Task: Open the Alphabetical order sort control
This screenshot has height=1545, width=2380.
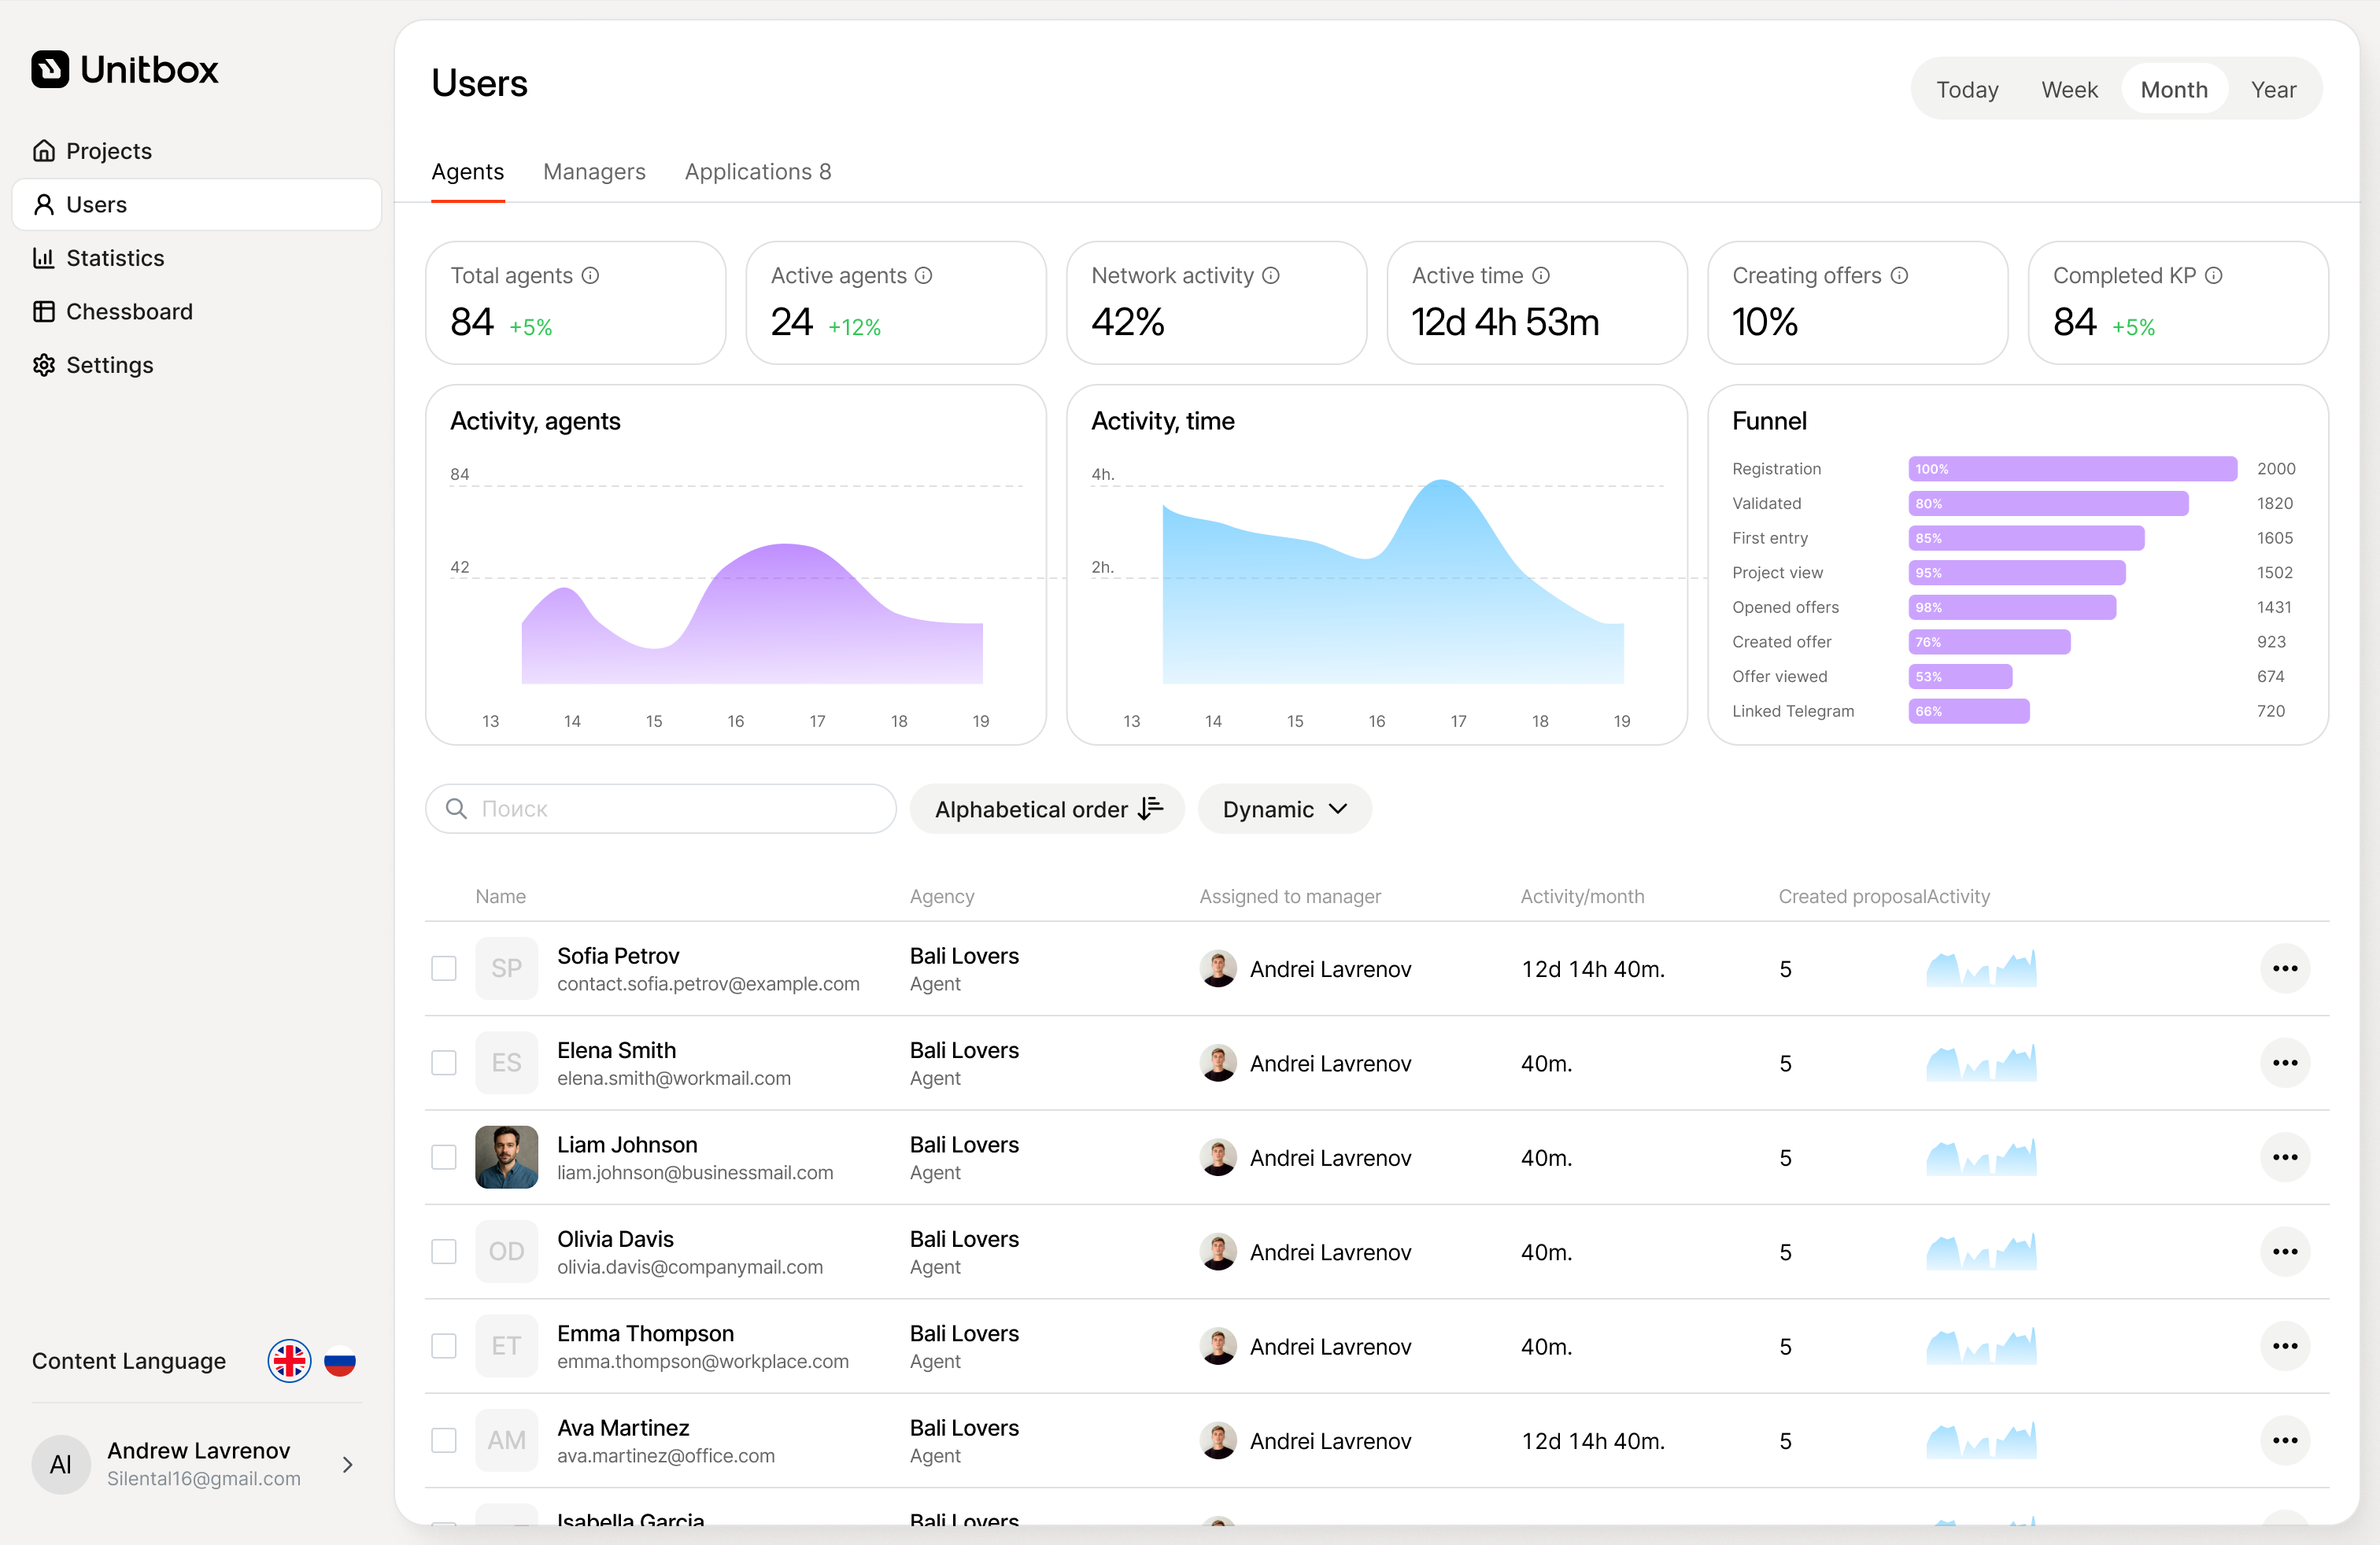Action: coord(1047,809)
